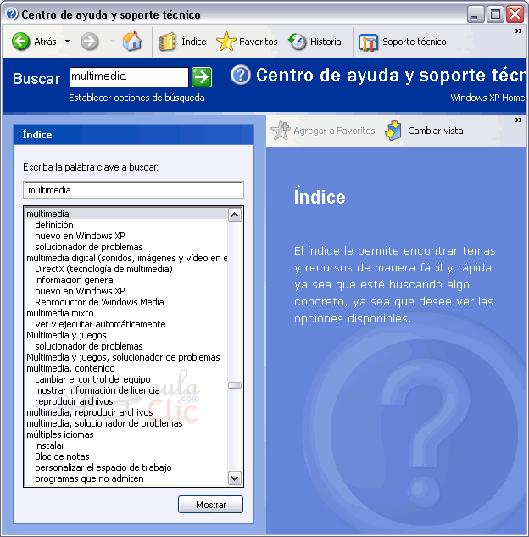Click the Buscar search text field
529x537 pixels.
coord(128,77)
